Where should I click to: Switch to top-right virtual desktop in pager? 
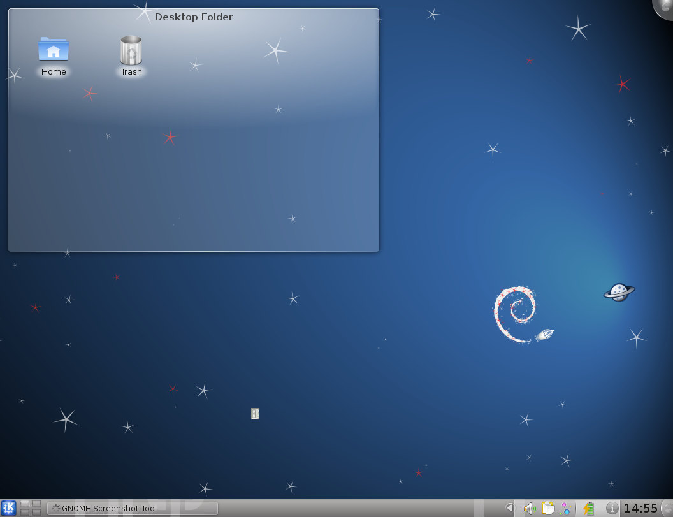[36, 504]
